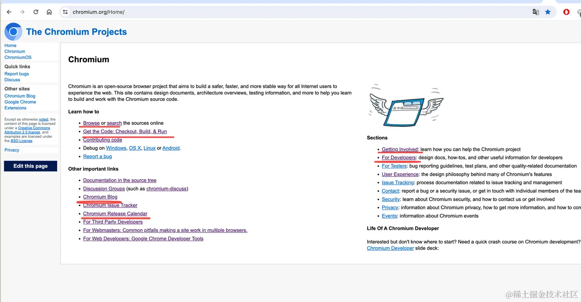The height and width of the screenshot is (302, 581).
Task: Open the ChromiumOS sidebar link
Action: (x=18, y=57)
